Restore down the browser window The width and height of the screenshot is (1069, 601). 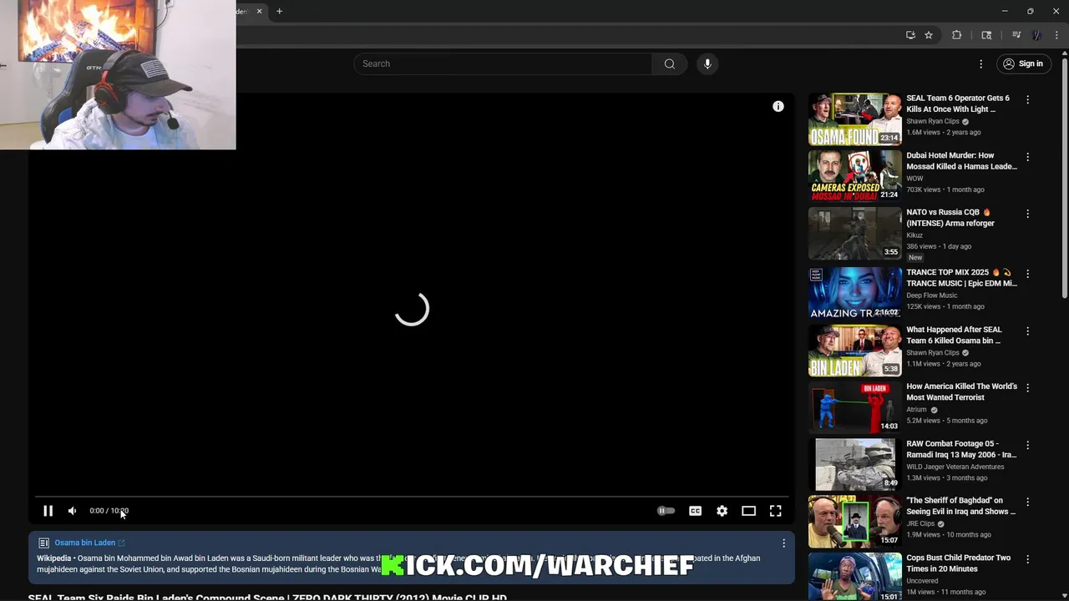(x=1030, y=11)
